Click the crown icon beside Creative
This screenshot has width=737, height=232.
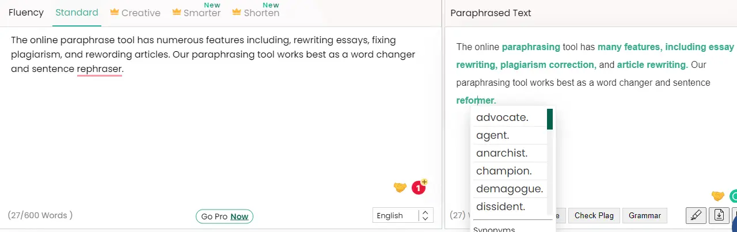(x=115, y=12)
